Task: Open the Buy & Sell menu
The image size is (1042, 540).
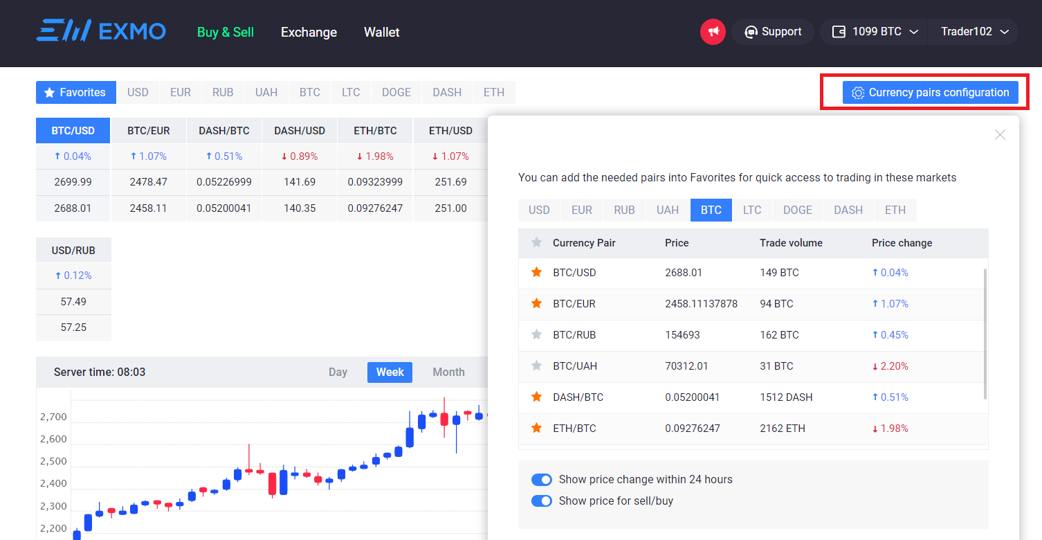Action: pos(226,32)
